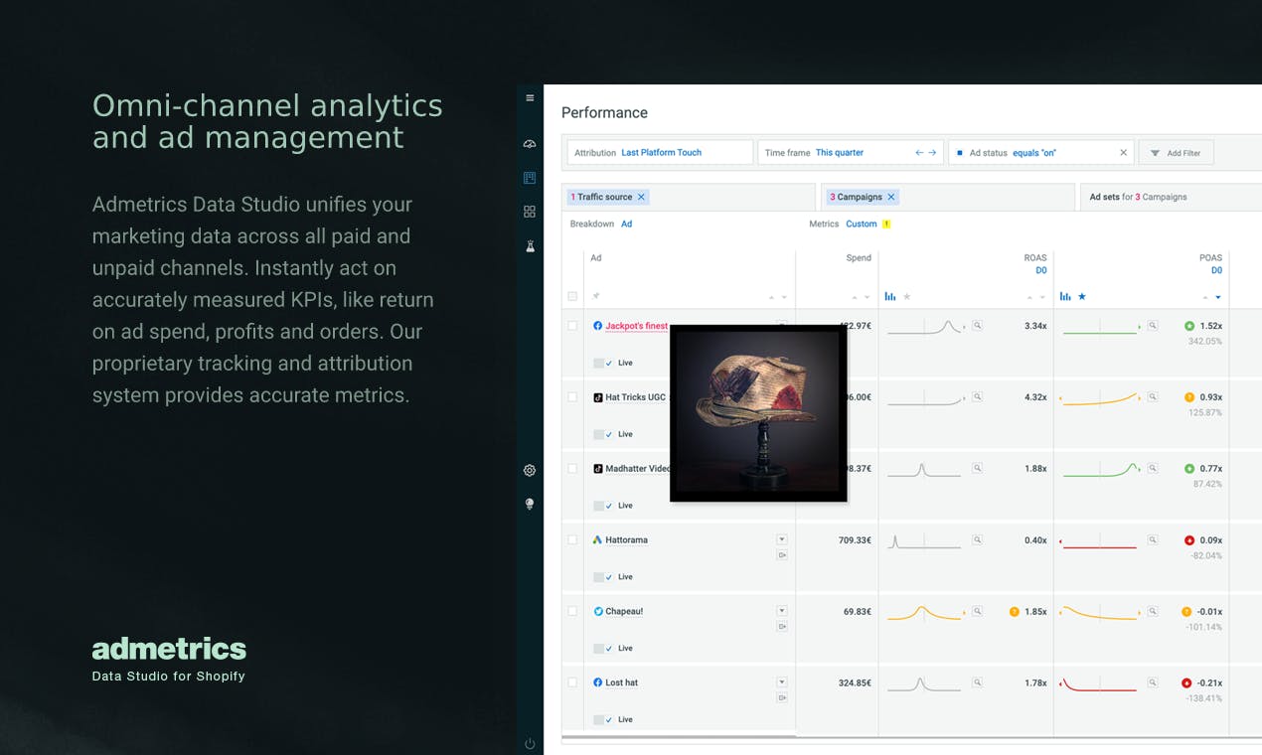Toggle the select-all checkbox in table header
Image resolution: width=1262 pixels, height=755 pixels.
[572, 296]
